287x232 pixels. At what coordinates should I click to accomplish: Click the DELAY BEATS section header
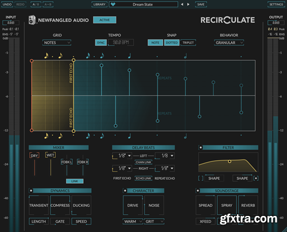[x=143, y=148]
